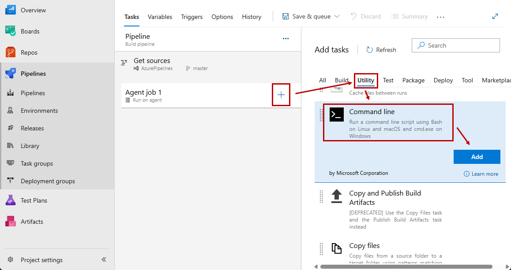Click the Learn more info icon

466,174
